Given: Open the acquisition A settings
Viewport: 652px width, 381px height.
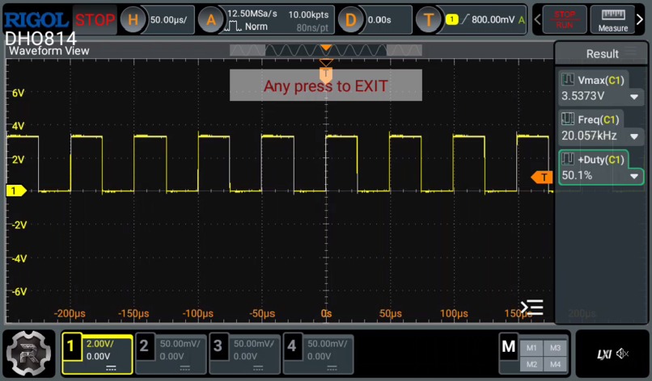Looking at the screenshot, I should click(x=211, y=19).
